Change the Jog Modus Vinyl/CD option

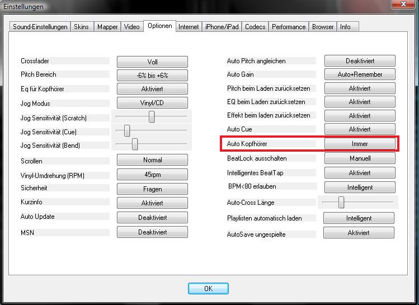[152, 103]
